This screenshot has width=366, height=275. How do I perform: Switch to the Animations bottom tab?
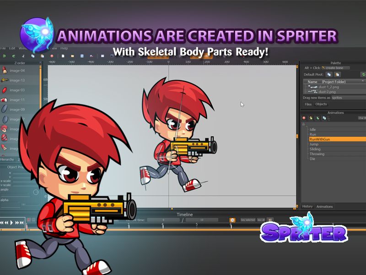point(324,207)
